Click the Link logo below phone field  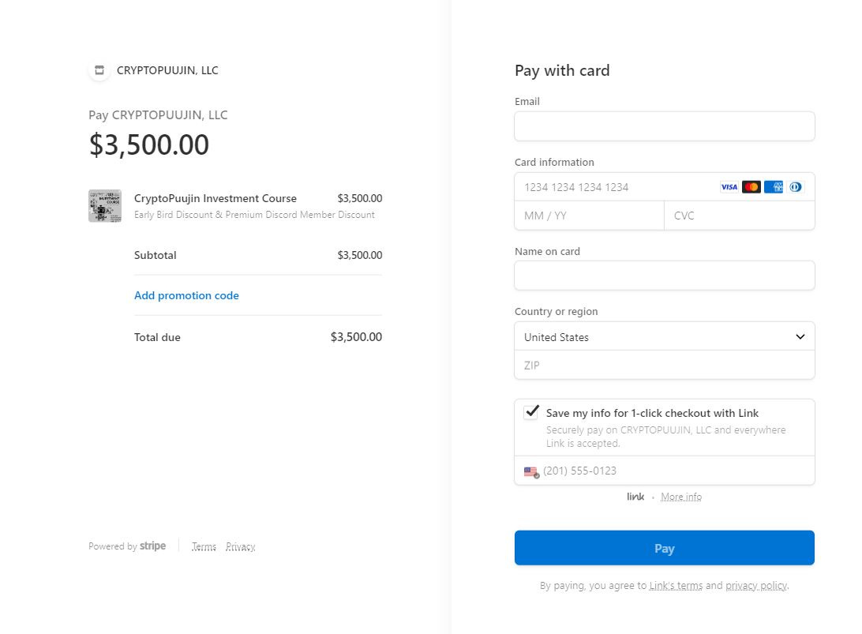tap(635, 497)
